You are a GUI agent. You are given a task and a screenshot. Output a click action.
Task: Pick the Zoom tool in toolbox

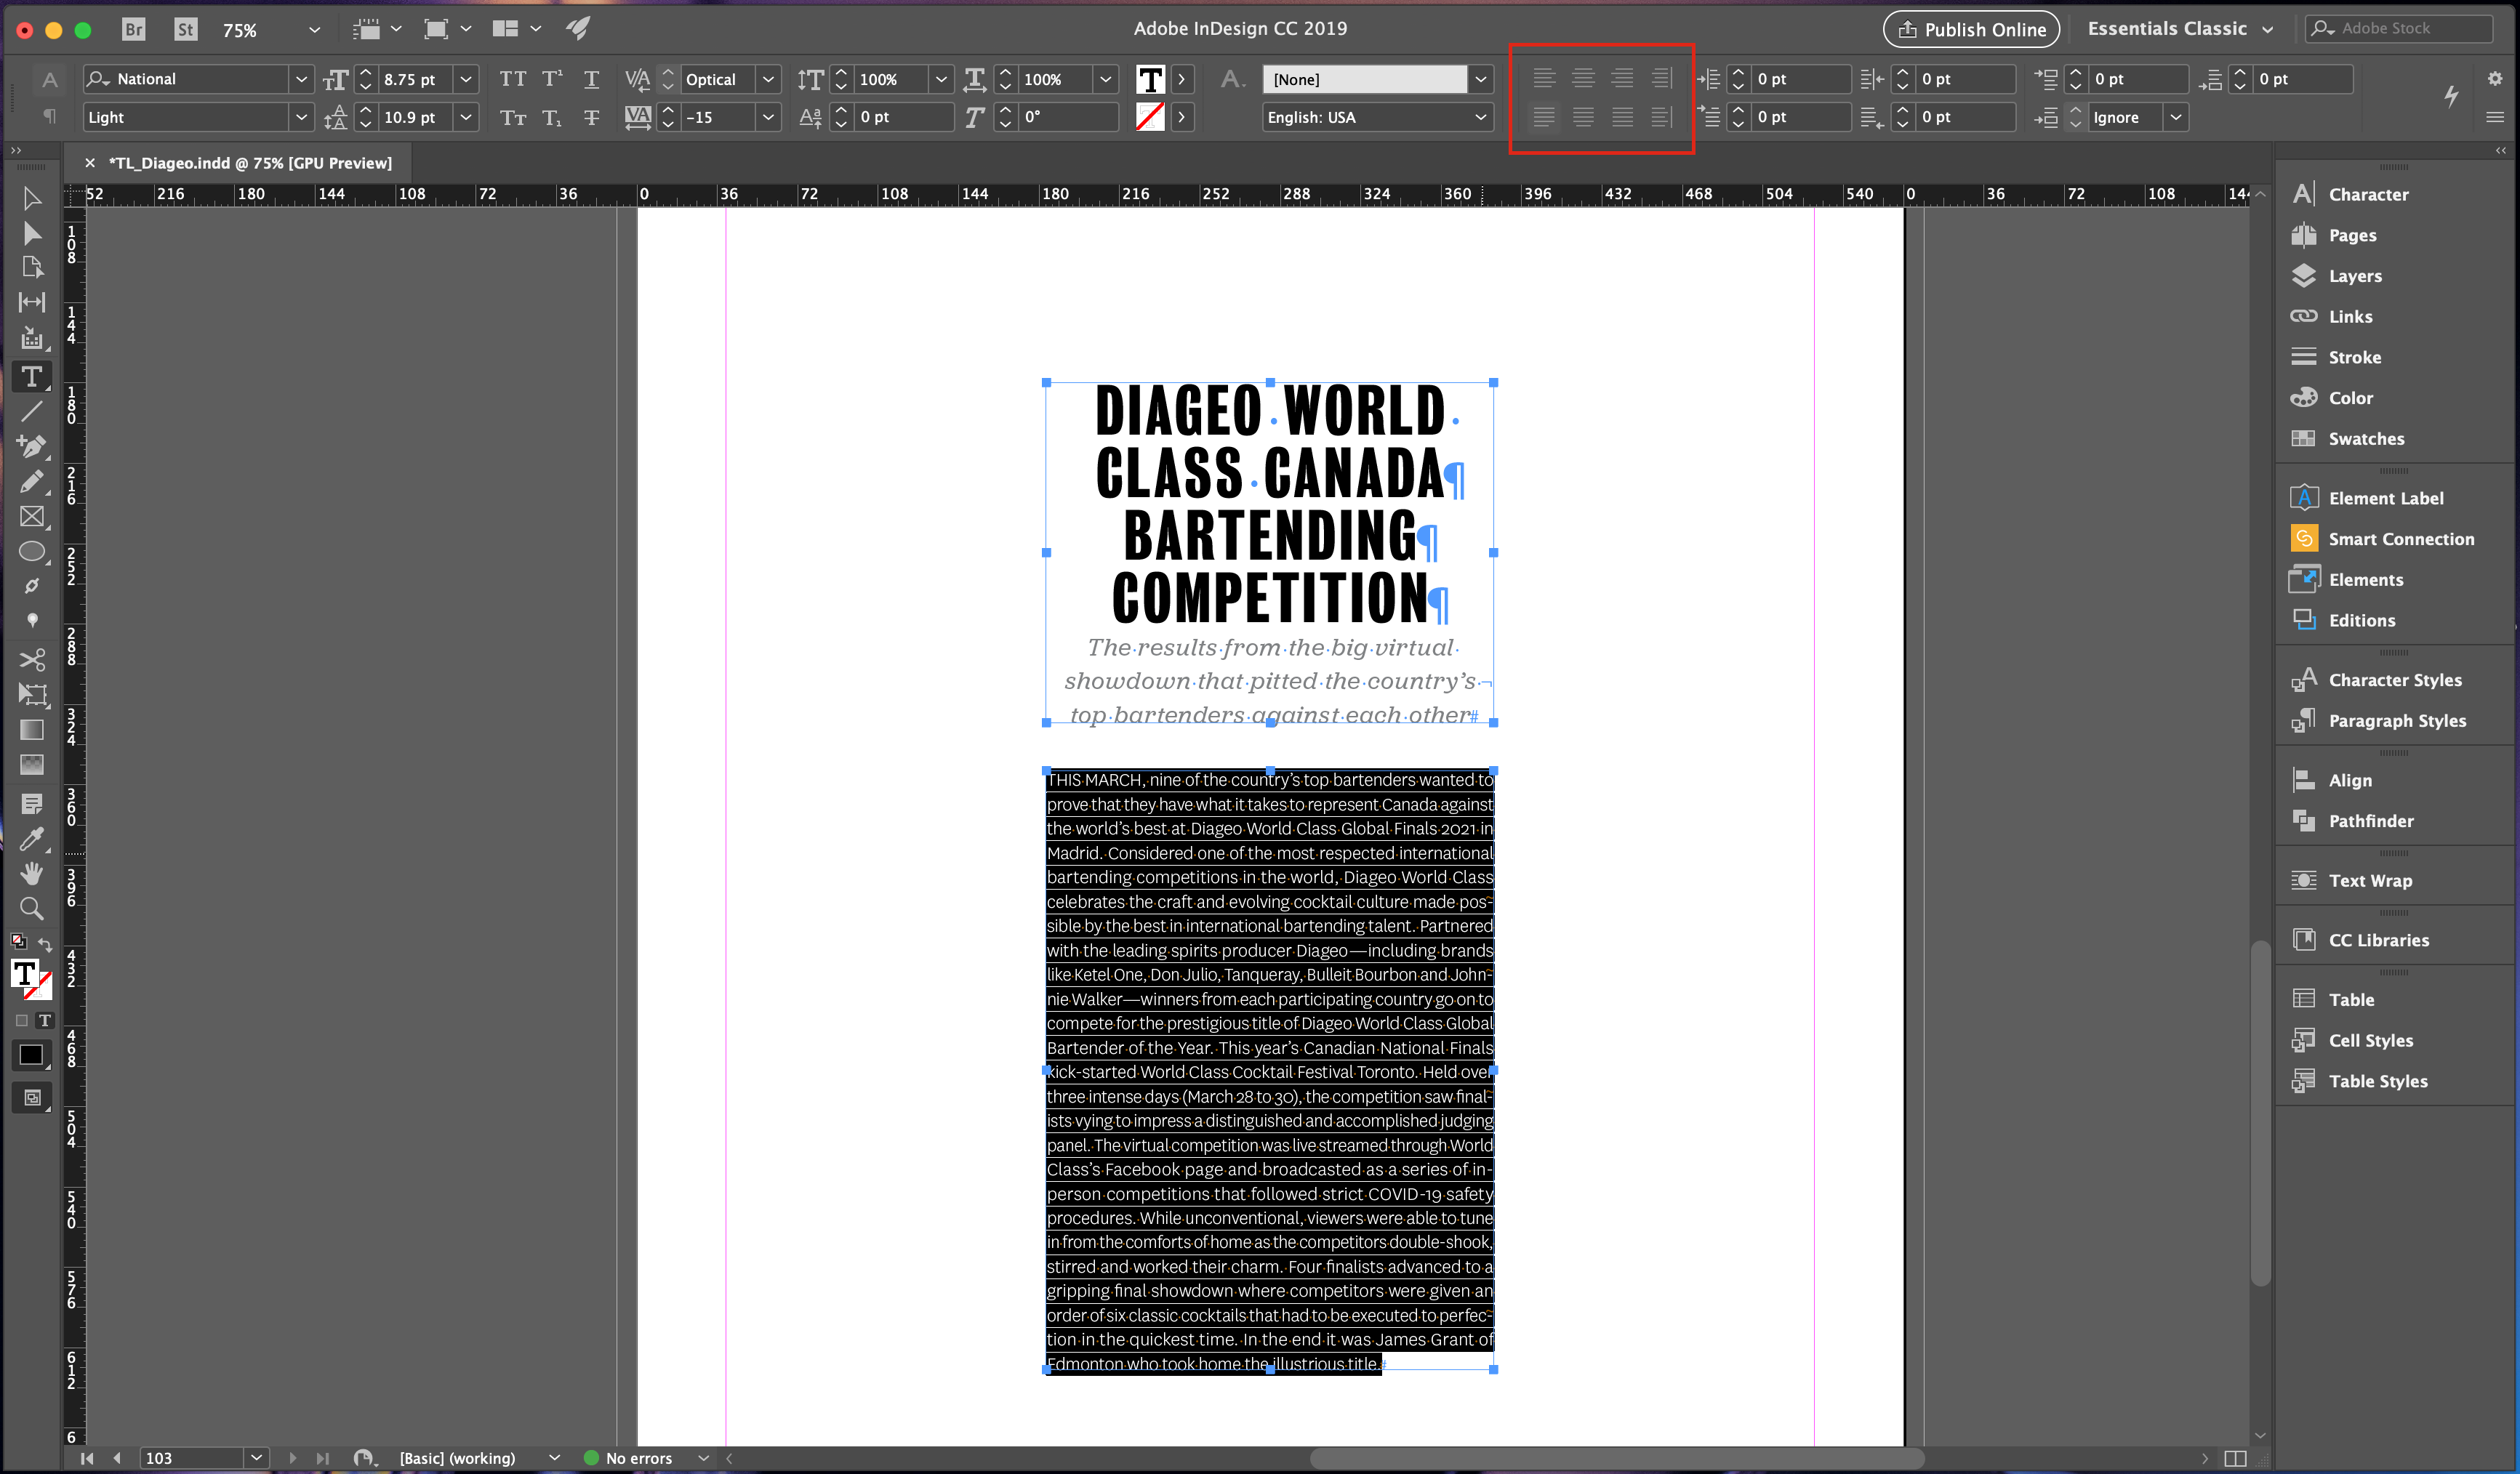31,909
